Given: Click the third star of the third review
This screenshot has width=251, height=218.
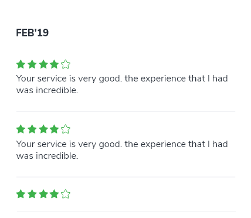Looking at the screenshot, I should click(43, 194).
